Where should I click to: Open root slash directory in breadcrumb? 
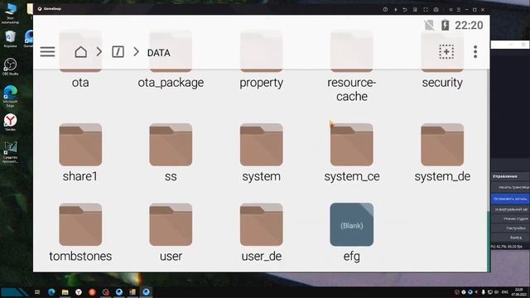click(118, 52)
